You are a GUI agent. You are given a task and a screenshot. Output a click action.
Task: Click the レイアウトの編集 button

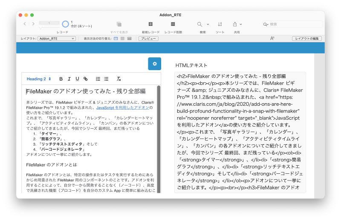point(307,39)
